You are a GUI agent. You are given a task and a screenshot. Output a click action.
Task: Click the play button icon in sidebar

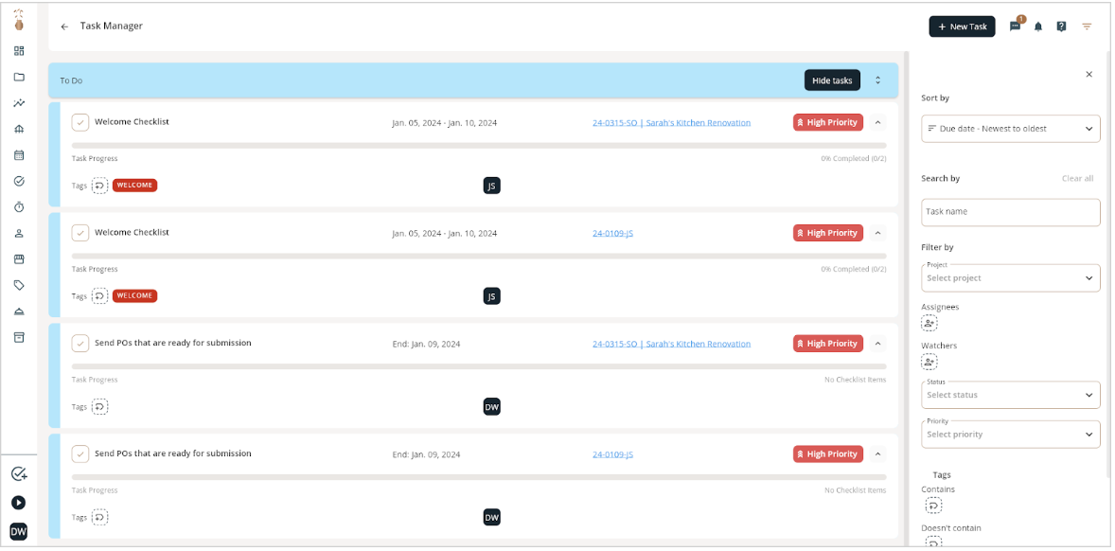click(x=19, y=503)
